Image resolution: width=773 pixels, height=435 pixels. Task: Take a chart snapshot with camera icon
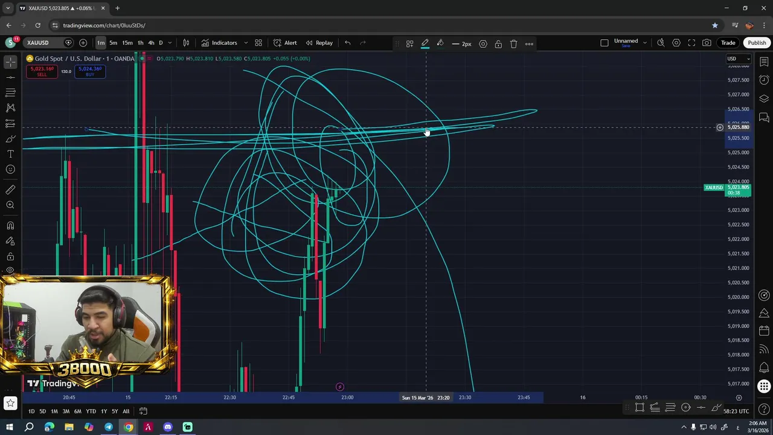[707, 43]
